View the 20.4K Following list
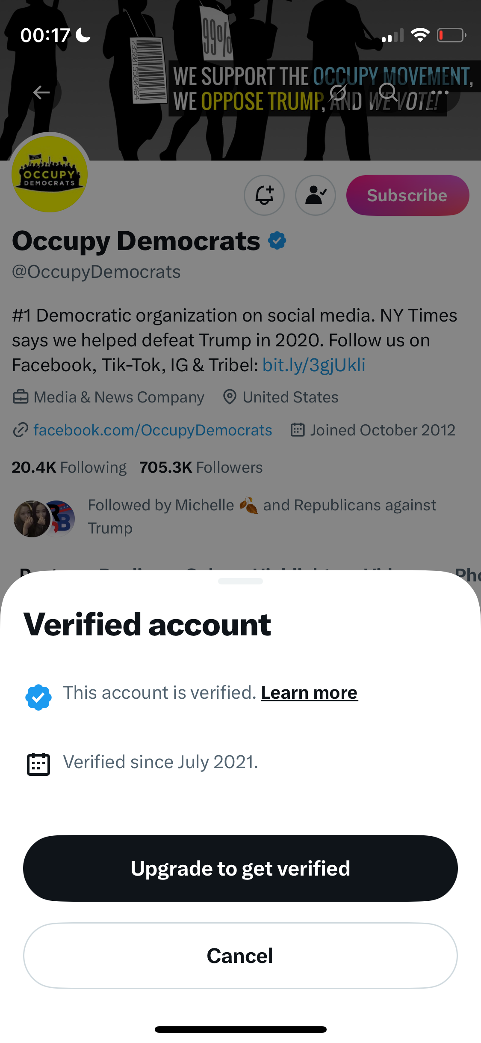Screen dimensions: 481x1043 pyautogui.click(x=69, y=468)
